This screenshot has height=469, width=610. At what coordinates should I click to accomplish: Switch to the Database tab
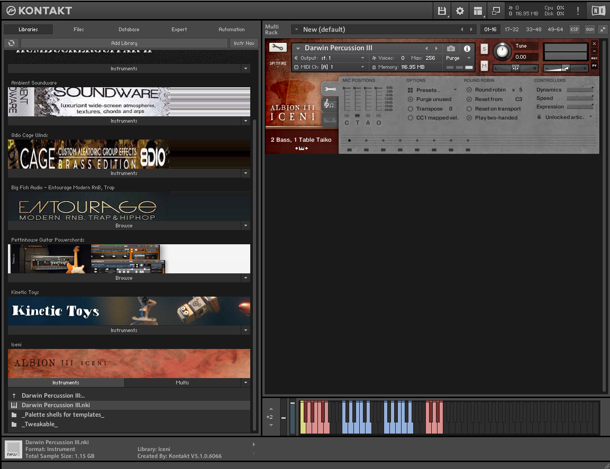coord(129,30)
